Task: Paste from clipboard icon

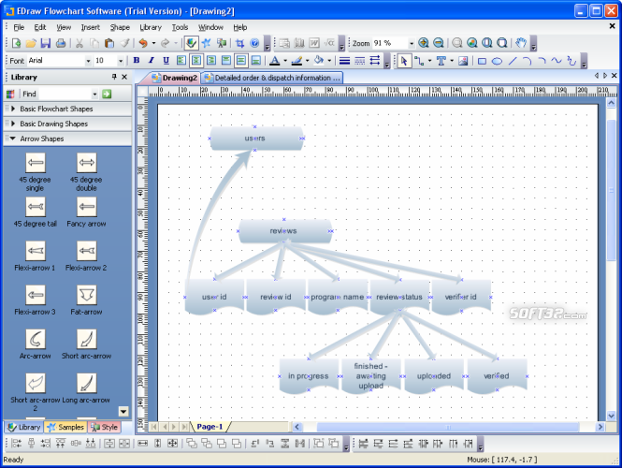Action: click(x=109, y=43)
